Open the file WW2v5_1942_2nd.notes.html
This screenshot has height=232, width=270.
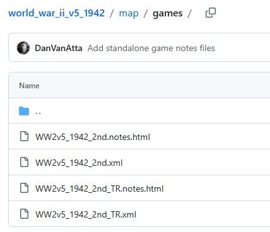click(93, 137)
